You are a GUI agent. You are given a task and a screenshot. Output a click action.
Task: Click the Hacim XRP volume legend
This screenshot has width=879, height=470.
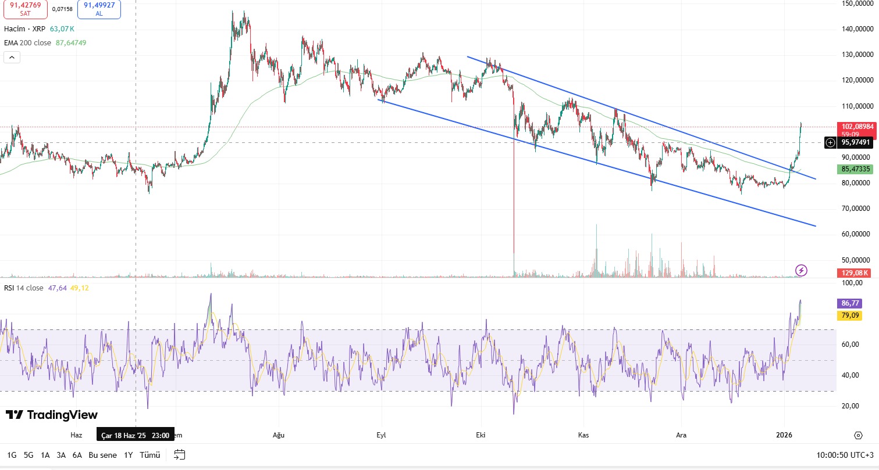coord(25,28)
